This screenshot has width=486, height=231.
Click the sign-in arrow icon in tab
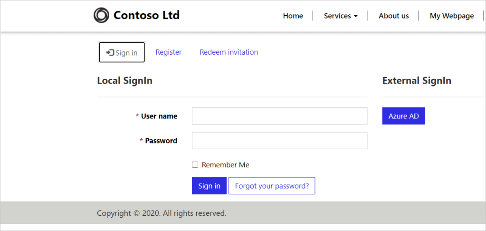[x=110, y=53]
